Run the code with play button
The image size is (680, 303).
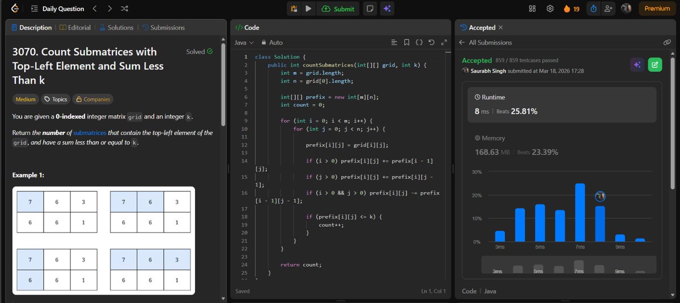pyautogui.click(x=308, y=8)
